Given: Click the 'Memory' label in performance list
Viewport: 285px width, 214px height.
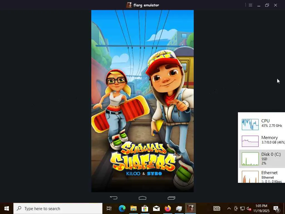Looking at the screenshot, I should pos(269,138).
